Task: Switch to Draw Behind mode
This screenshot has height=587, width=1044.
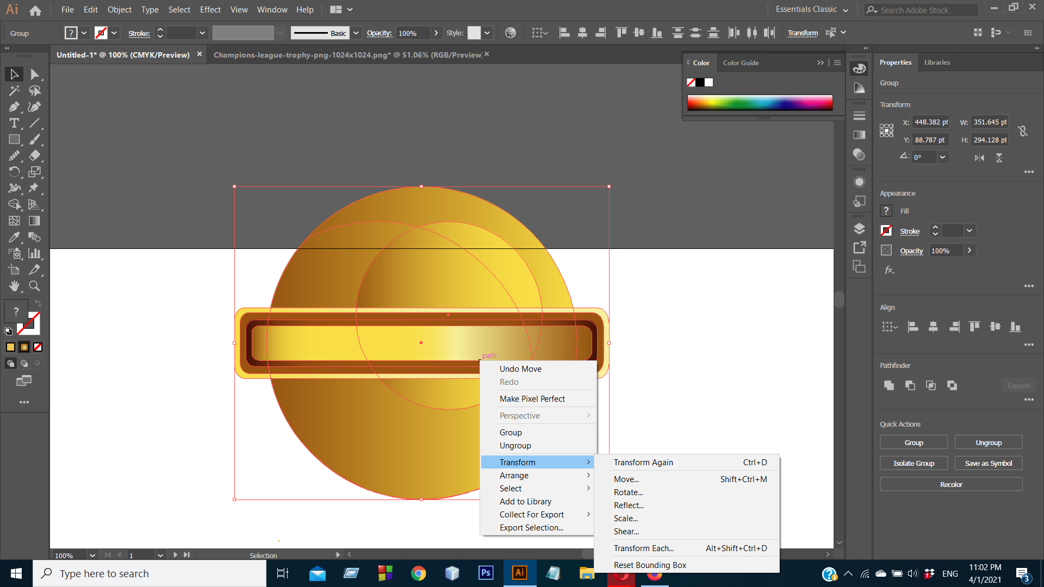Action: point(24,363)
